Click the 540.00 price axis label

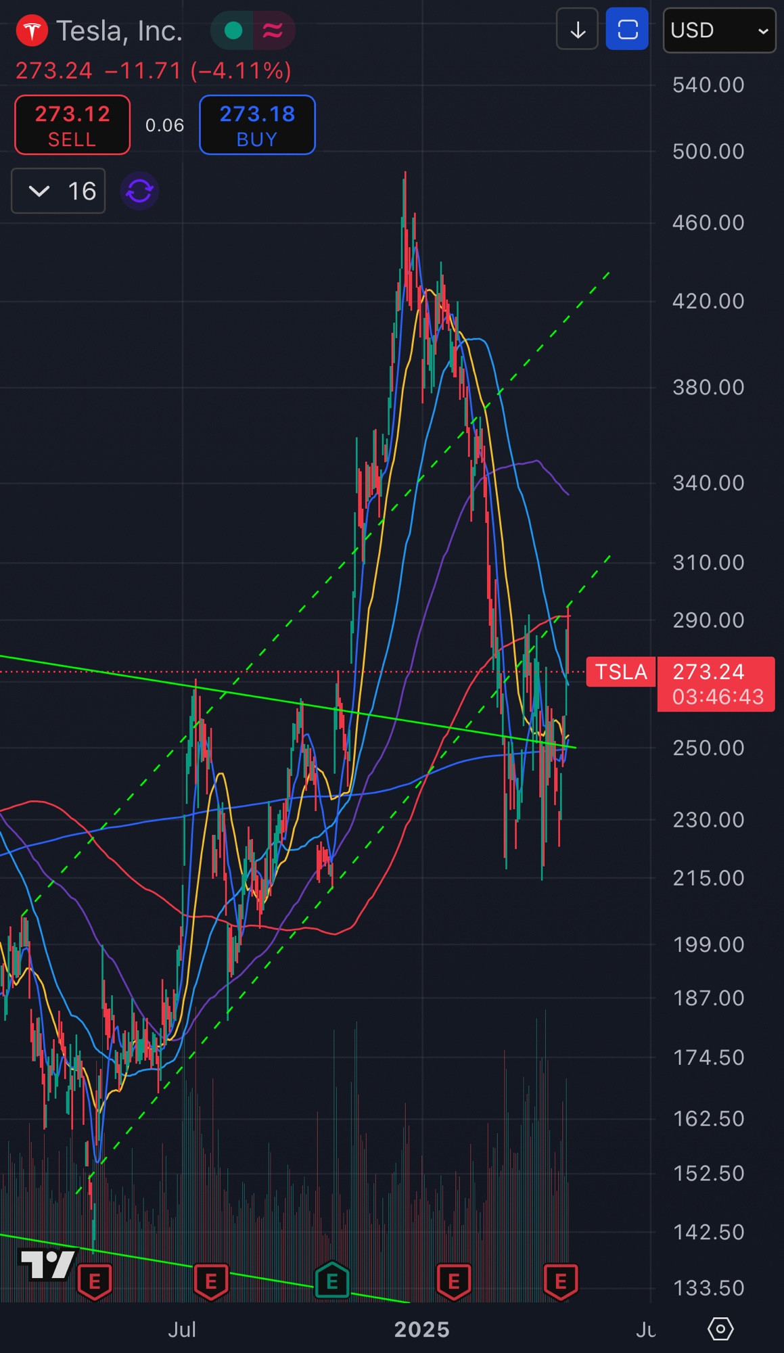click(708, 85)
